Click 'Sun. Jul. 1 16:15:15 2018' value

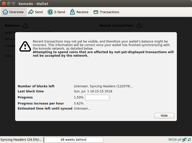pos(93,91)
